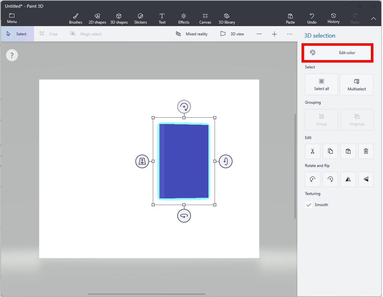Flip the object horizontally

348,179
